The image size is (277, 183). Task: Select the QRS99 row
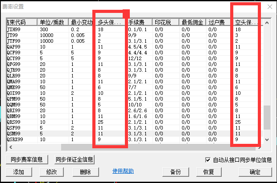pyautogui.click(x=135, y=122)
